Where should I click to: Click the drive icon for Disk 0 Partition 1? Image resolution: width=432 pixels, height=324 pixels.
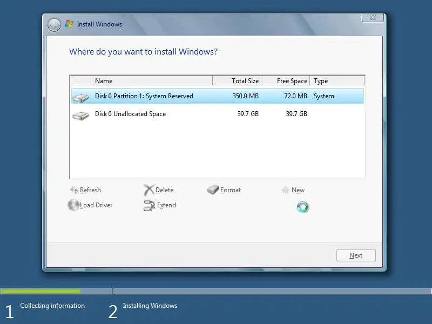point(80,97)
